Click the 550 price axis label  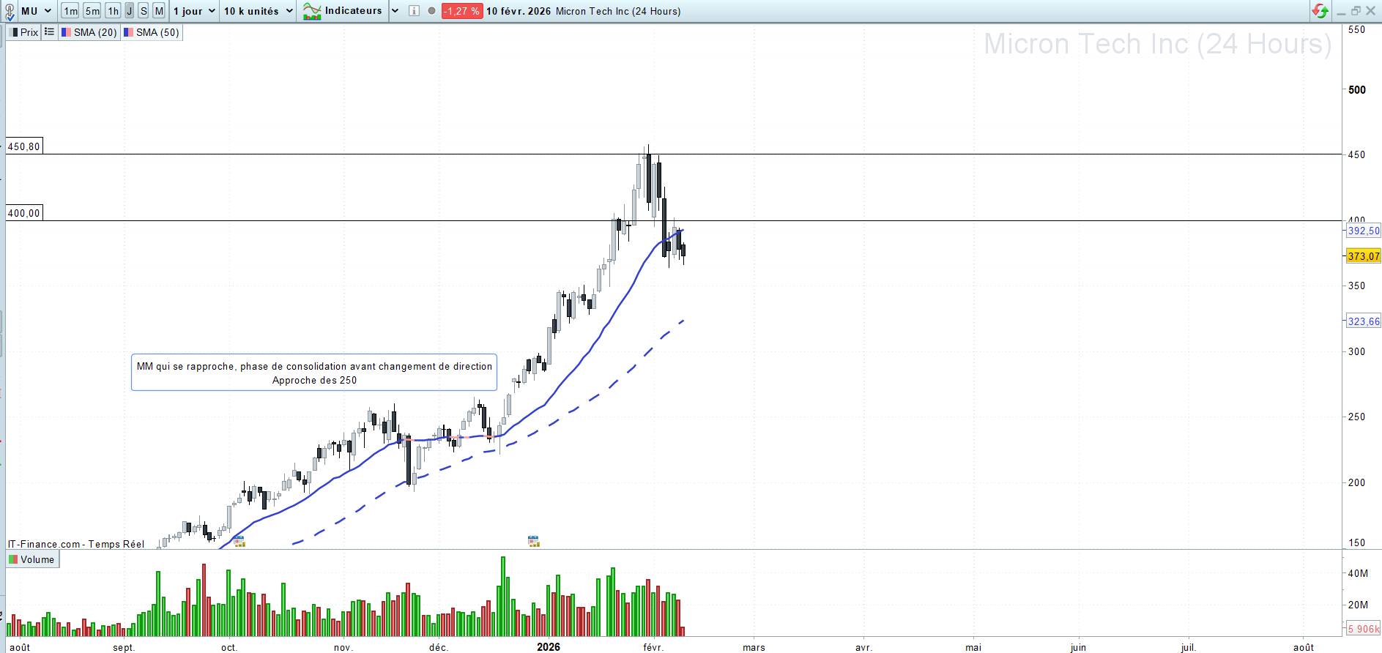click(1357, 30)
